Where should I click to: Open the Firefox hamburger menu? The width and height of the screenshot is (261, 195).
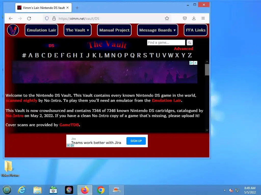[203, 18]
